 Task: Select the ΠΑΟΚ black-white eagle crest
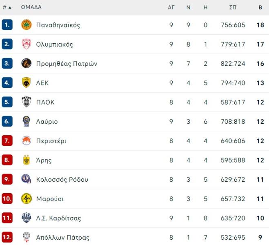[27, 102]
